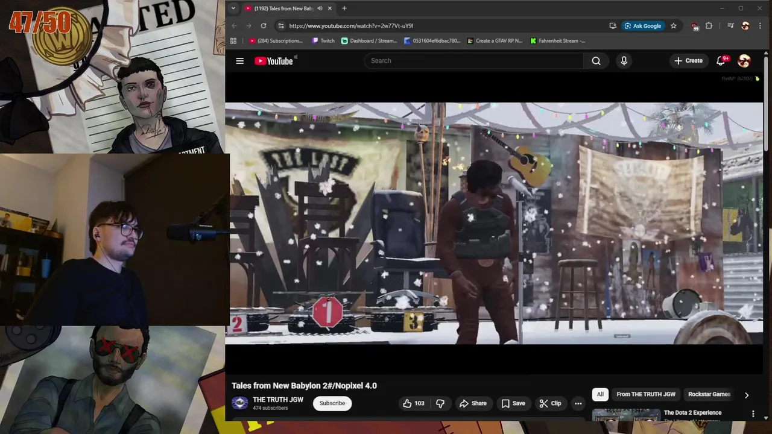
Task: Open the YouTube guide hamburger menu
Action: [239, 61]
